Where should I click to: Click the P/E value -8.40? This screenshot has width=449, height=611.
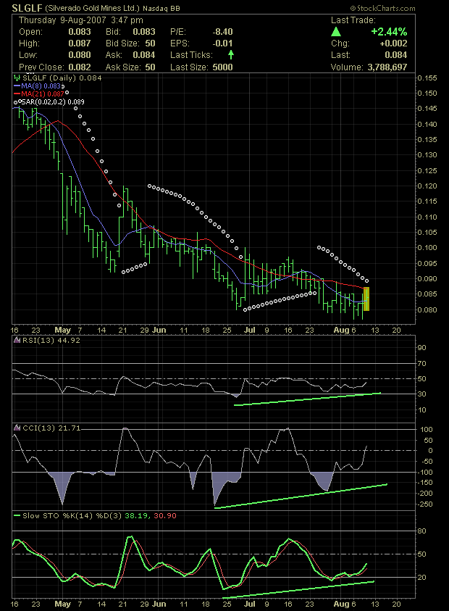pyautogui.click(x=222, y=32)
